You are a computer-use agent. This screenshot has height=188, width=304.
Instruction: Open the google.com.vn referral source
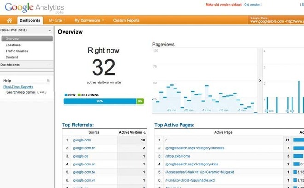click(x=84, y=180)
